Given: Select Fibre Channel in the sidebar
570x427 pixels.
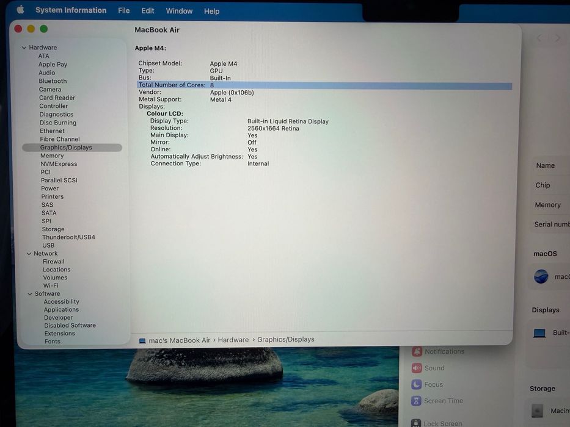Looking at the screenshot, I should pos(60,139).
